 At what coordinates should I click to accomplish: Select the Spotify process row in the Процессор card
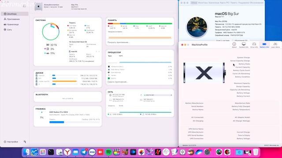pyautogui.click(x=140, y=79)
